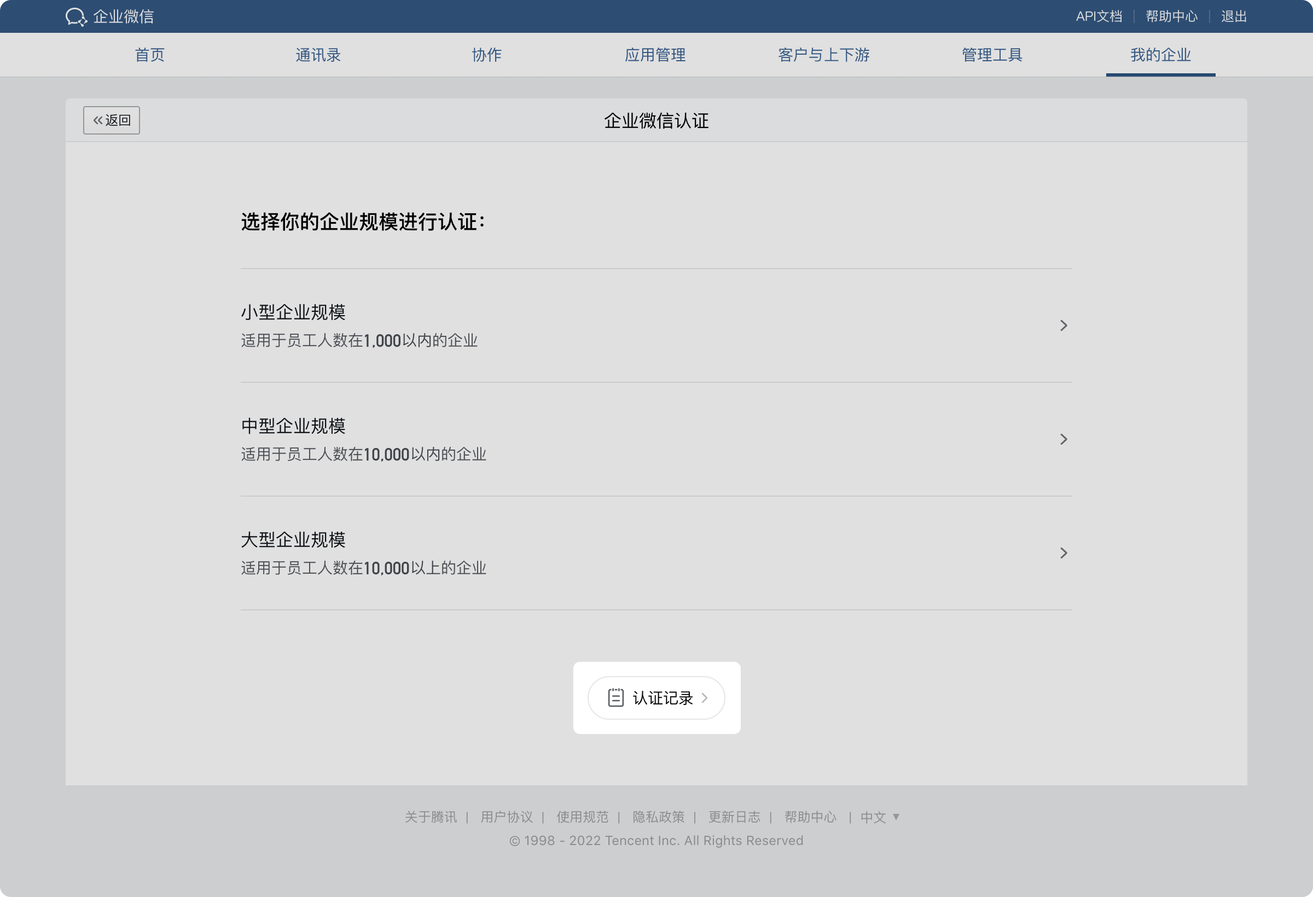Click the 适用于员工人数在10,000以上的企业 description

tap(363, 568)
